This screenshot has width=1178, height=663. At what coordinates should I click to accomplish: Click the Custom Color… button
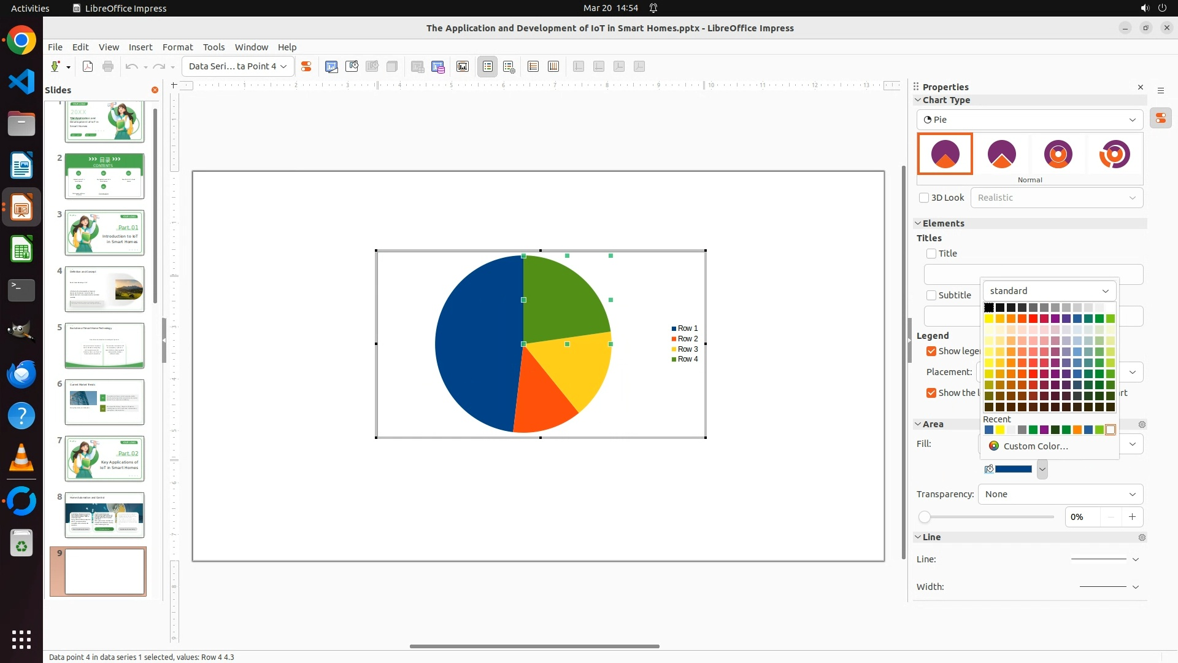1035,446
